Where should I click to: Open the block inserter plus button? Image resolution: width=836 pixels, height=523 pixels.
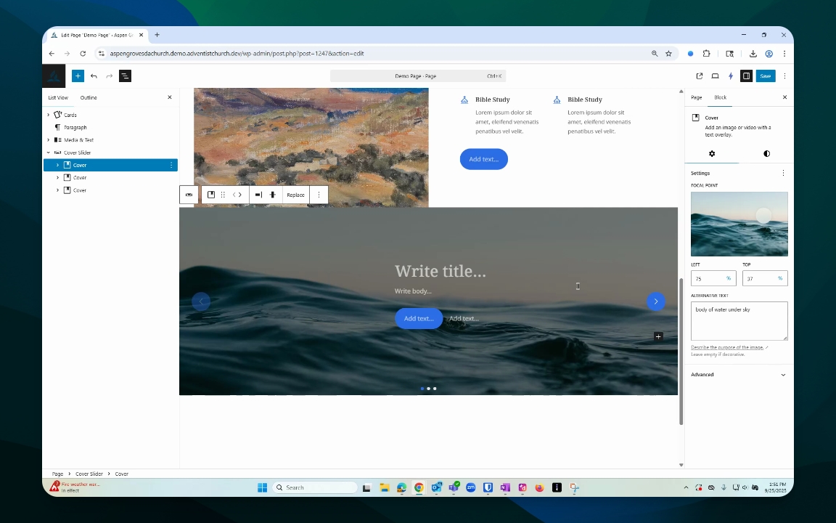coord(78,76)
